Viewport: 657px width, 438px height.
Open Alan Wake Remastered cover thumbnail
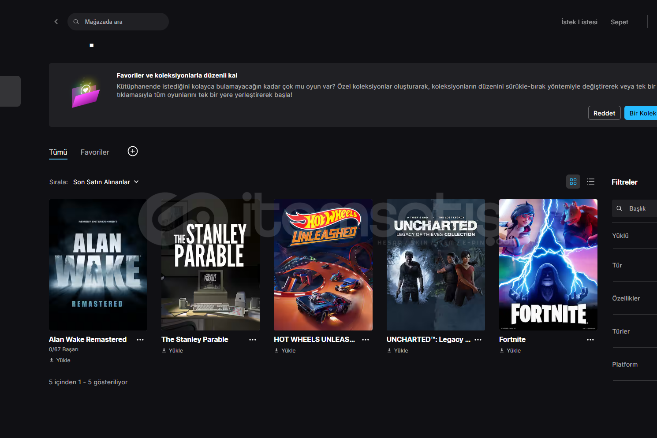(98, 265)
